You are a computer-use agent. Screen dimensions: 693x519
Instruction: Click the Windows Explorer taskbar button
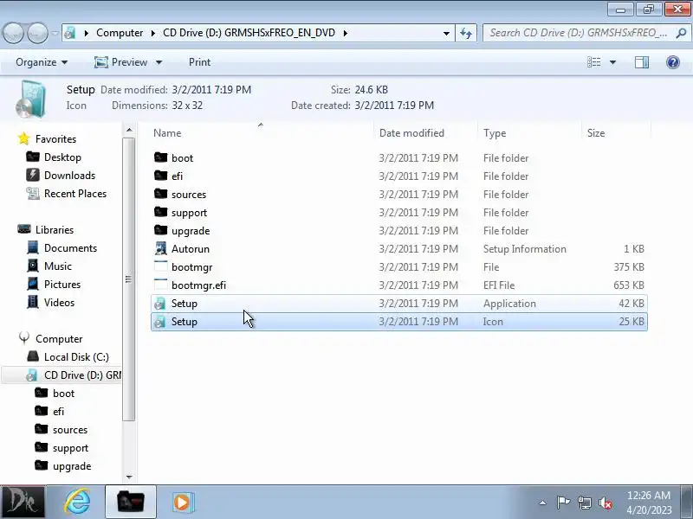tap(131, 502)
